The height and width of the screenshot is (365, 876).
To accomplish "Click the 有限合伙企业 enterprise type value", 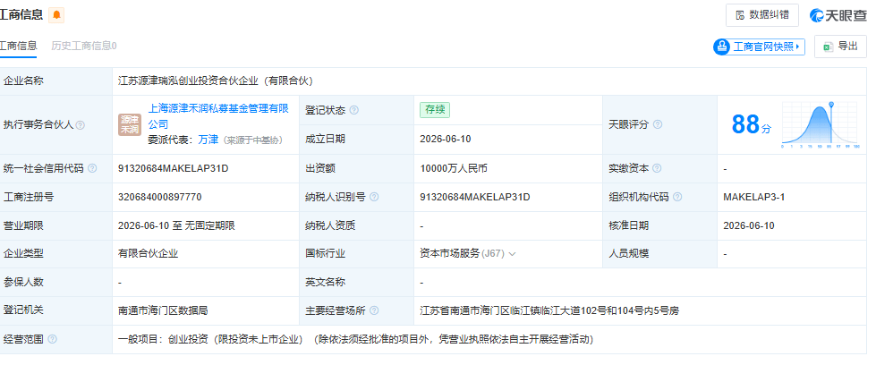I will [148, 253].
